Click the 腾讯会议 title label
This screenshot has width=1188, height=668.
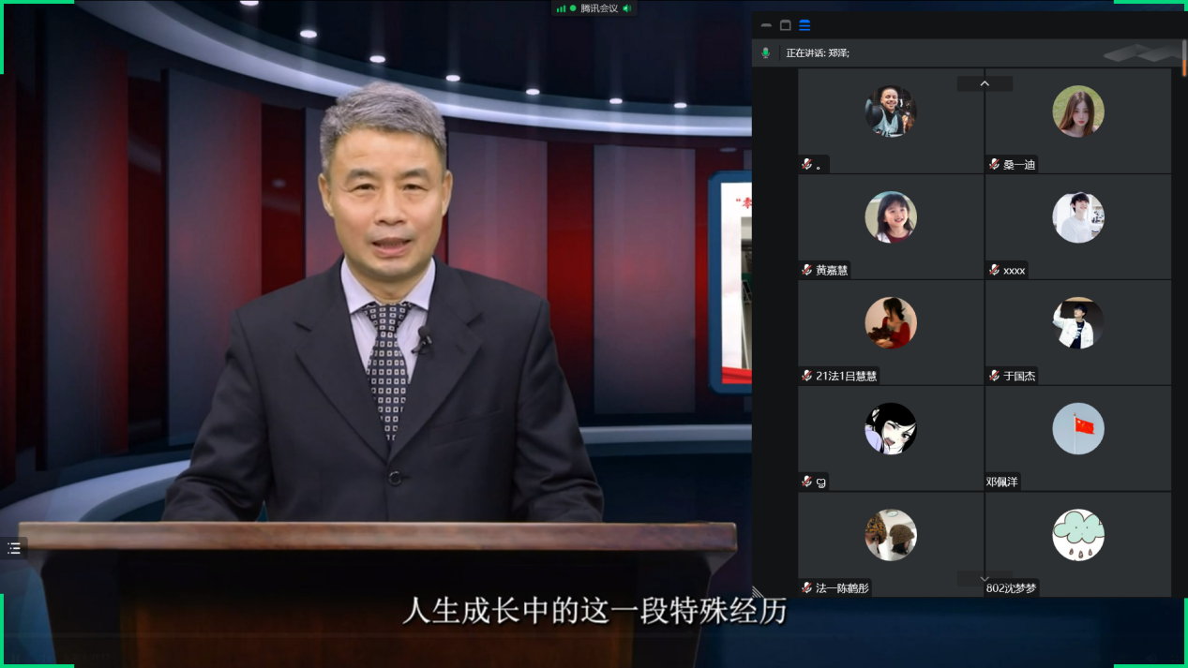tap(599, 8)
